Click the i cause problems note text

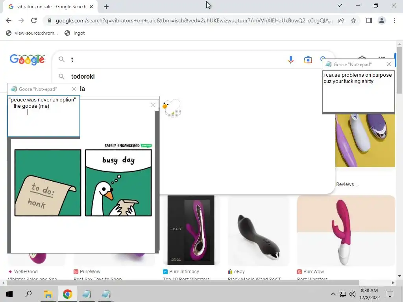(x=357, y=78)
